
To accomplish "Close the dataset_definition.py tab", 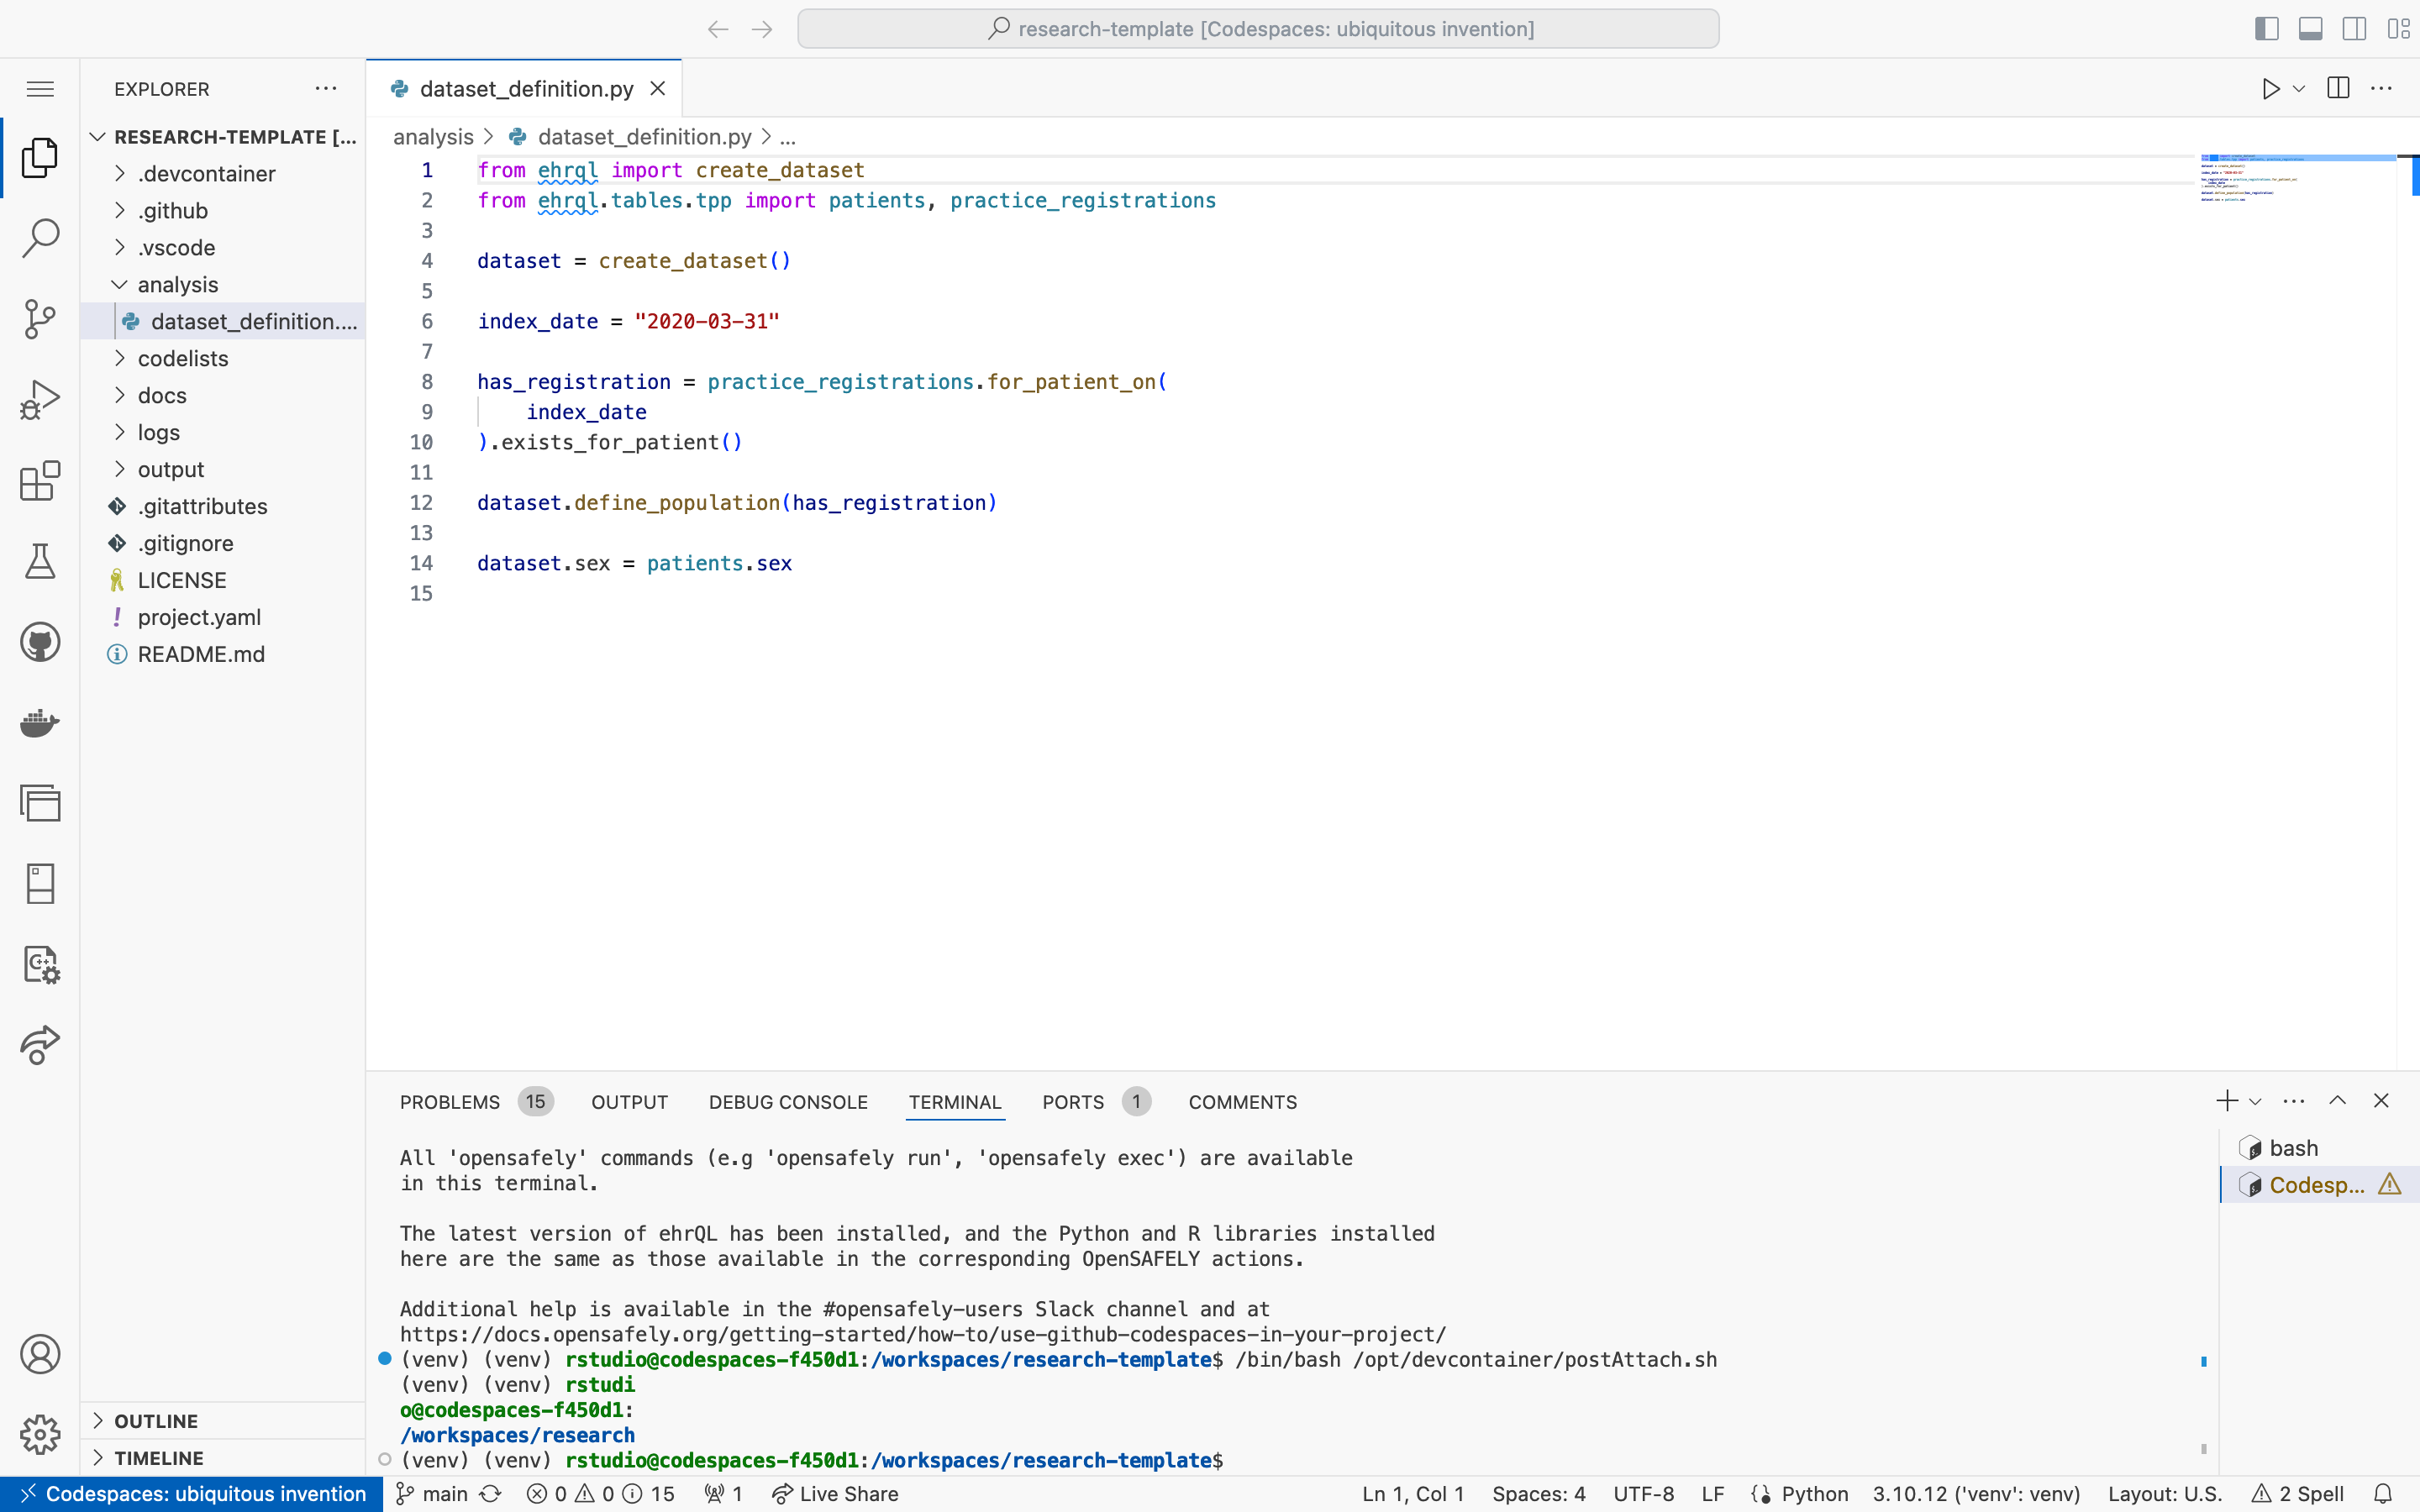I will [x=658, y=89].
